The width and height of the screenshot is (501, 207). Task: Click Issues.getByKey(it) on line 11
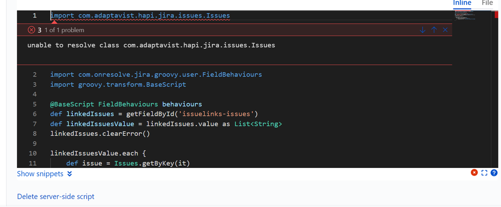pyautogui.click(x=152, y=163)
